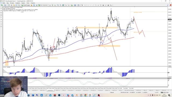
Task: Select the M15 timeframe button
Action: (x=1, y=13)
